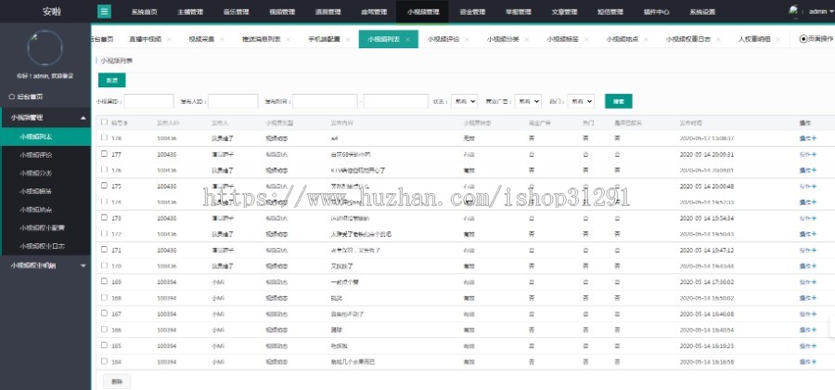This screenshot has width=835, height=390.
Task: Open the 商业广告 filter dropdown
Action: point(528,101)
